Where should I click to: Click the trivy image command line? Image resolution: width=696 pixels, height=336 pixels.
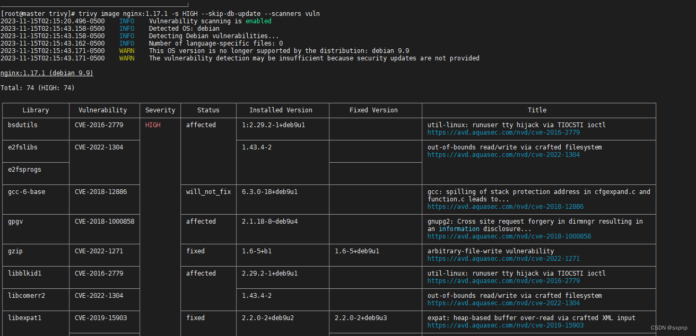click(160, 13)
